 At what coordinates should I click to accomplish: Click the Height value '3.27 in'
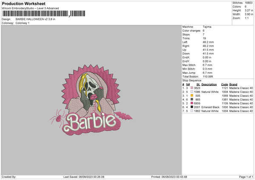coord(249,10)
